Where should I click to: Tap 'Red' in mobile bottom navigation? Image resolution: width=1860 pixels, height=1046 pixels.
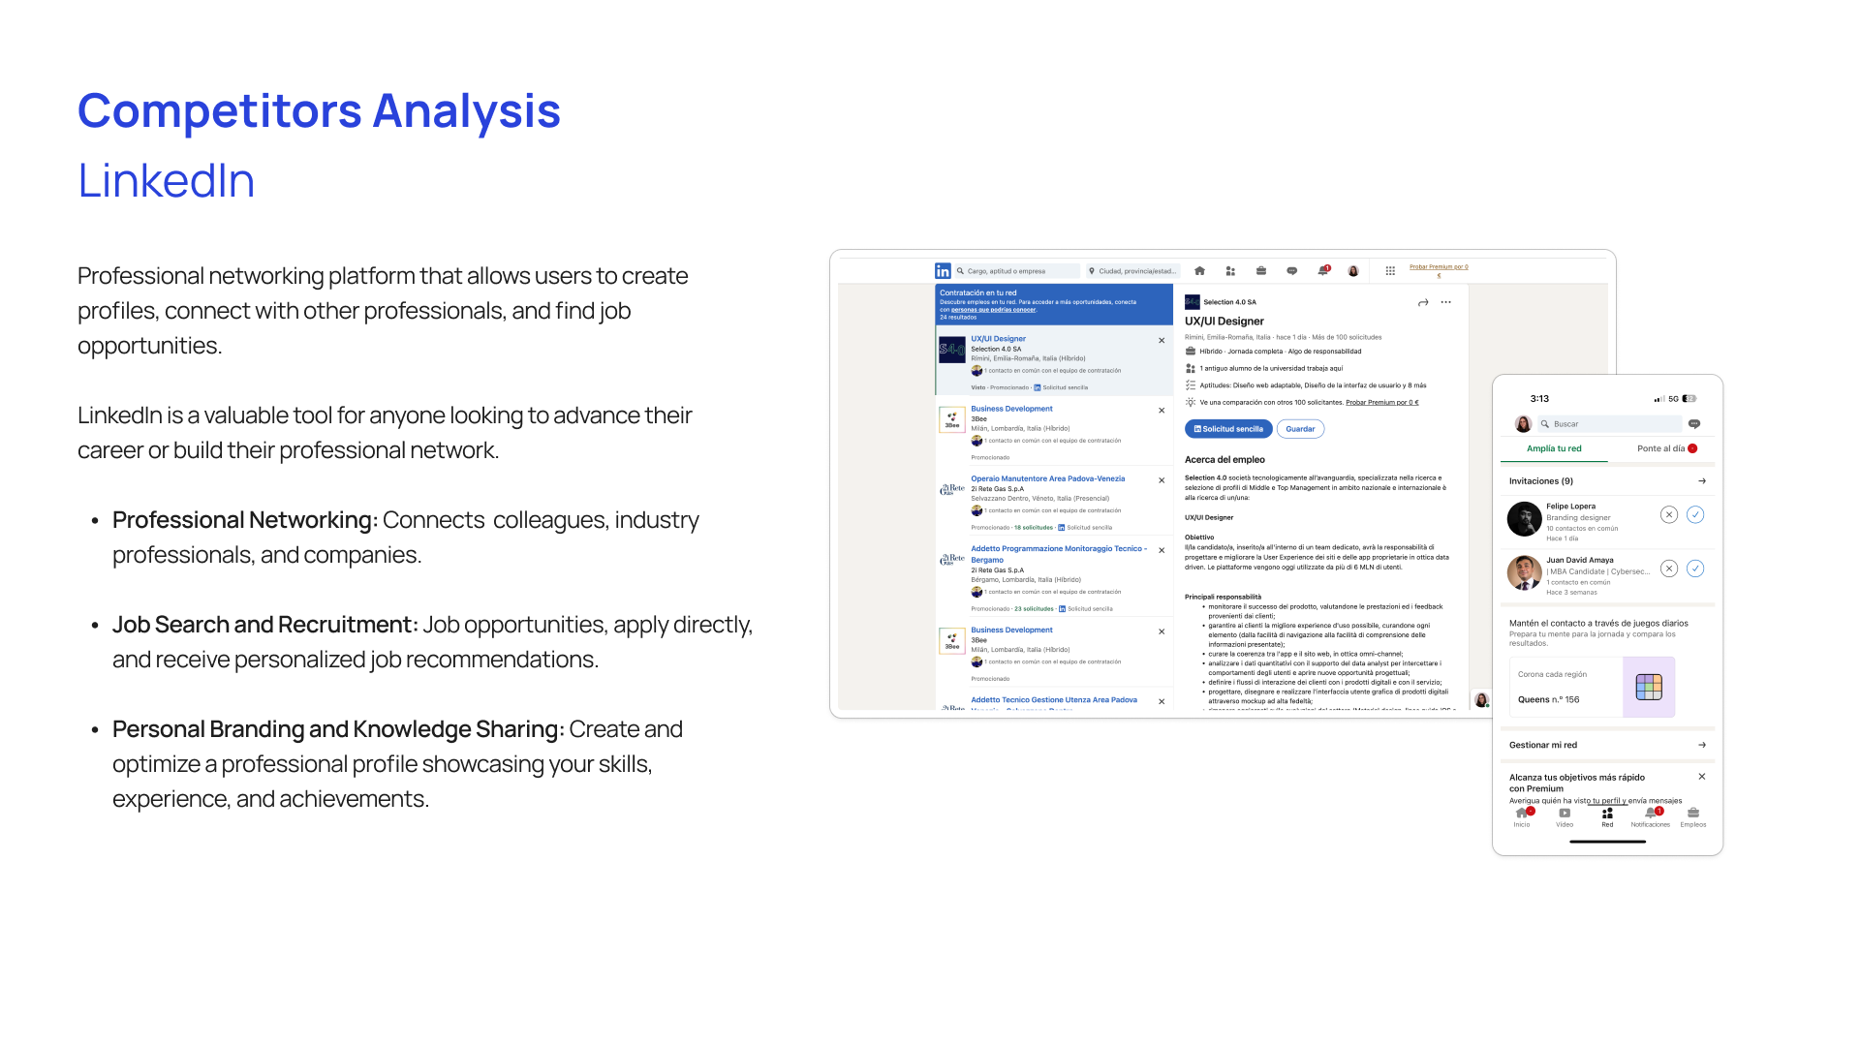(x=1607, y=818)
